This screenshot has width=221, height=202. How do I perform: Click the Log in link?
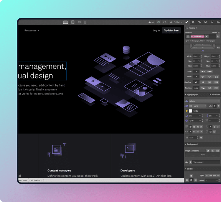click(156, 31)
